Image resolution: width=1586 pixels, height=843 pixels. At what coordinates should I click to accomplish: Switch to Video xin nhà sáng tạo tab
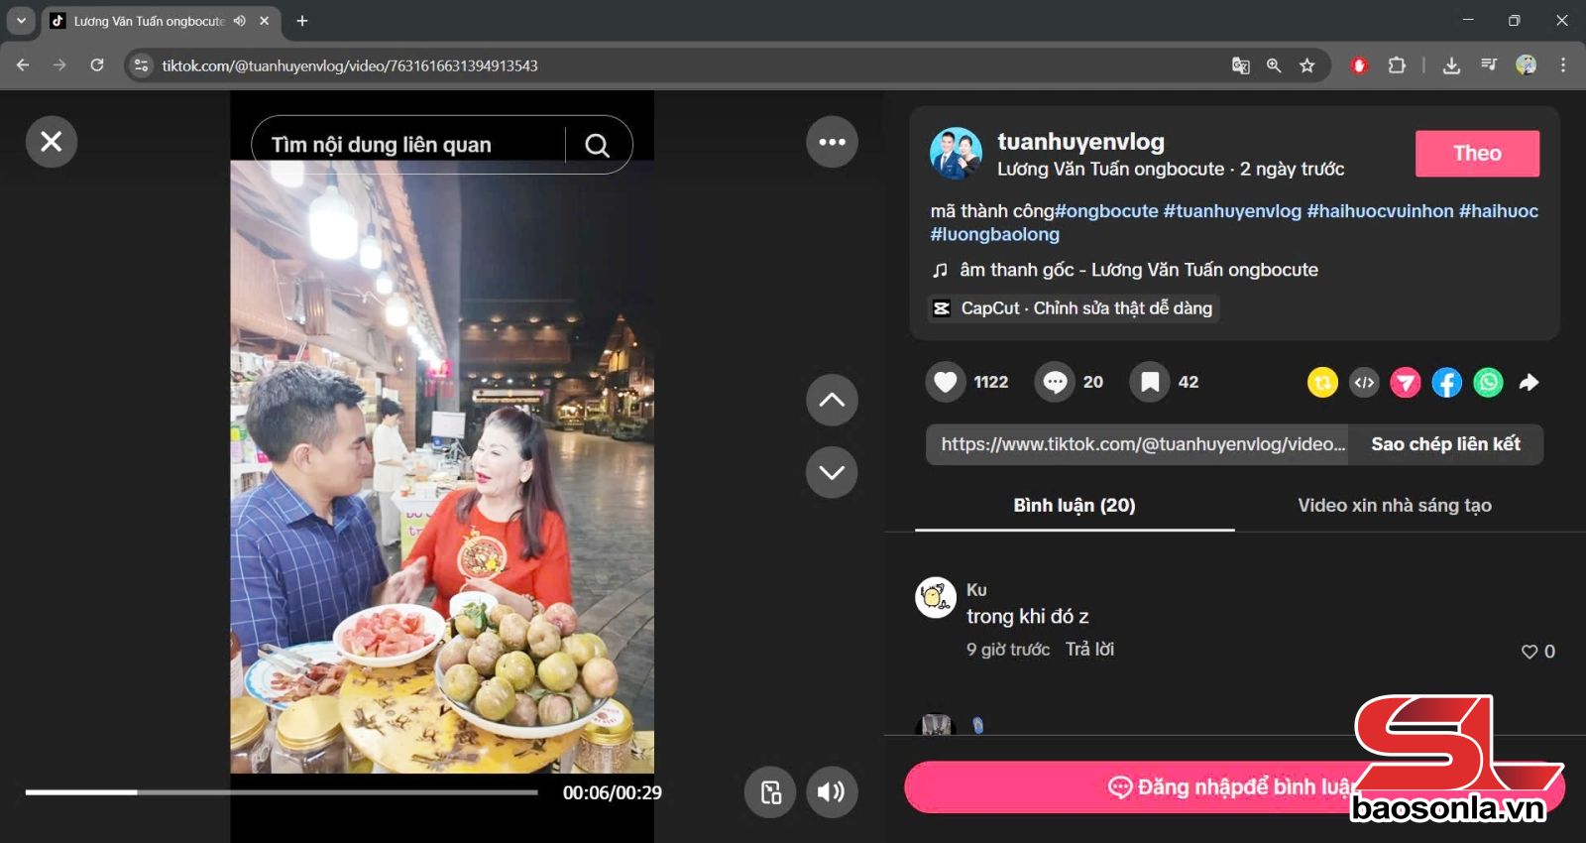click(x=1394, y=506)
